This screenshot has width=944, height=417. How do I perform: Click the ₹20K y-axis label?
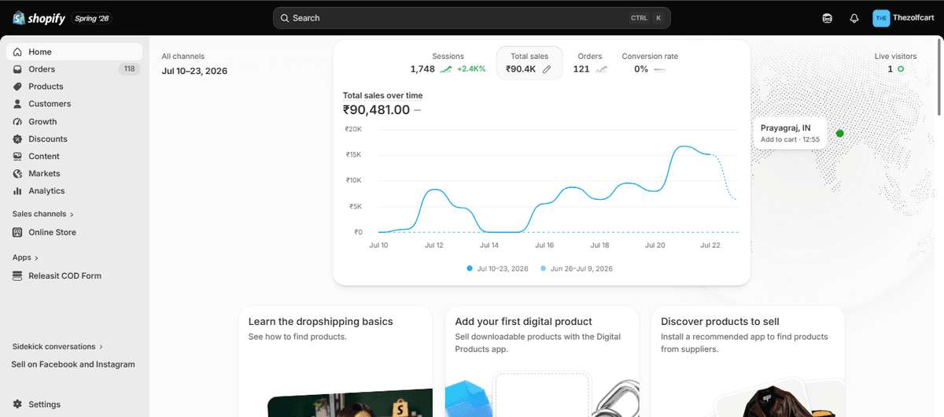tap(353, 129)
